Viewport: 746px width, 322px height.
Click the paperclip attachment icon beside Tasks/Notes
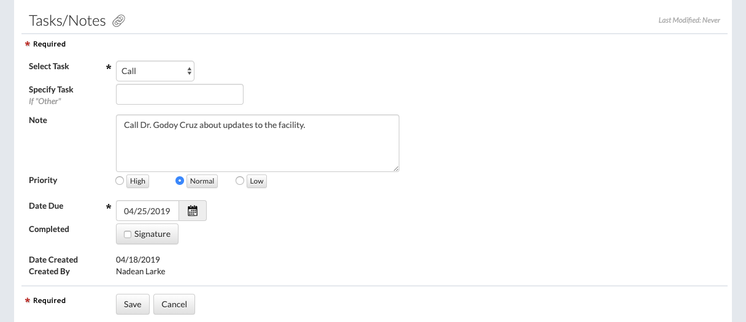pos(119,21)
